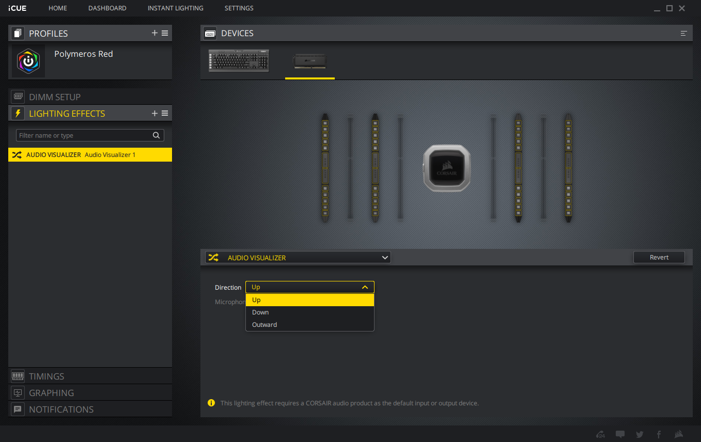This screenshot has height=442, width=701.
Task: Open the Lighting Effects options menu icon
Action: click(x=165, y=113)
